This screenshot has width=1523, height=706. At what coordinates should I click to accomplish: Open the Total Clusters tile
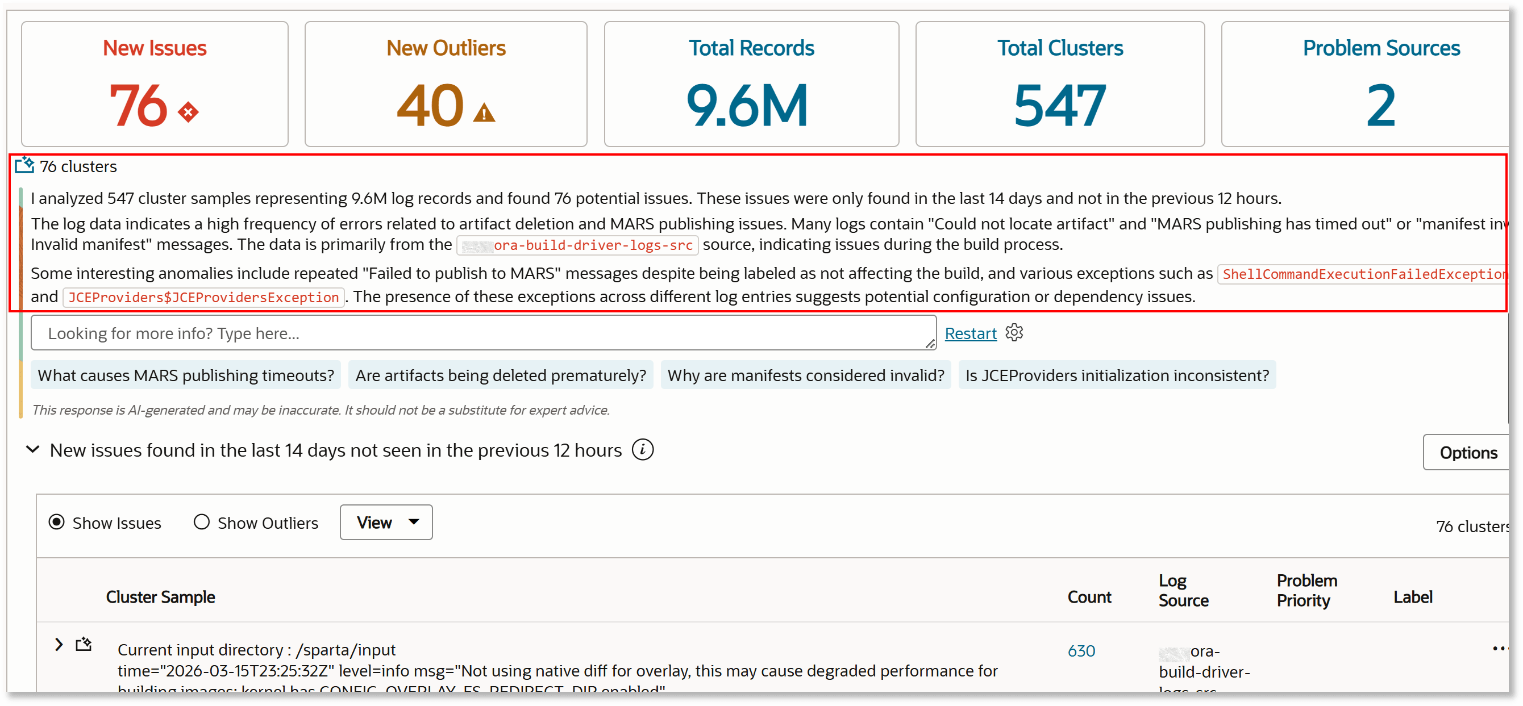coord(1059,85)
